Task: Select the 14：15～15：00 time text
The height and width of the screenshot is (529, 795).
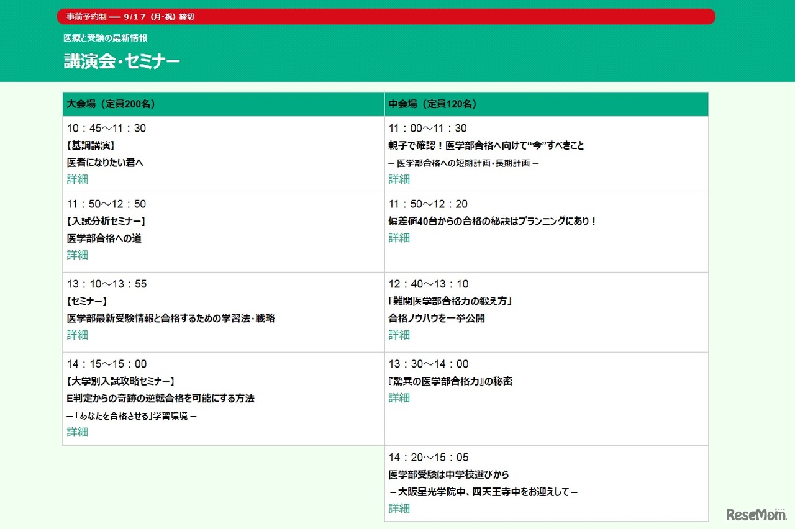Action: (107, 364)
